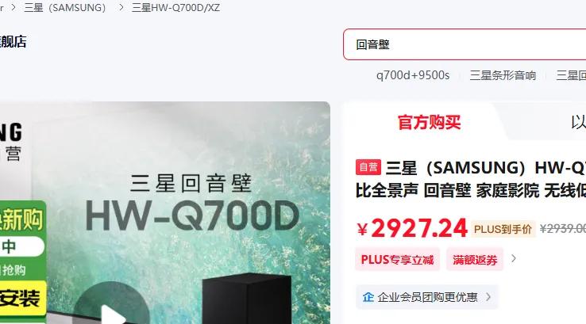The width and height of the screenshot is (586, 324).
Task: Click breadcrumb arrow before 三星HW-Q700D/XZ
Action: tap(121, 7)
